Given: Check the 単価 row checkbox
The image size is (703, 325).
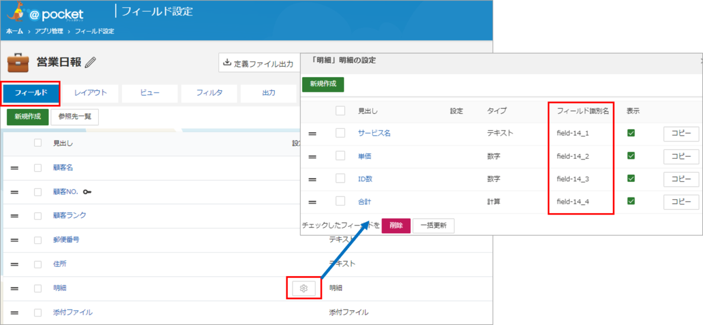Looking at the screenshot, I should tap(340, 155).
